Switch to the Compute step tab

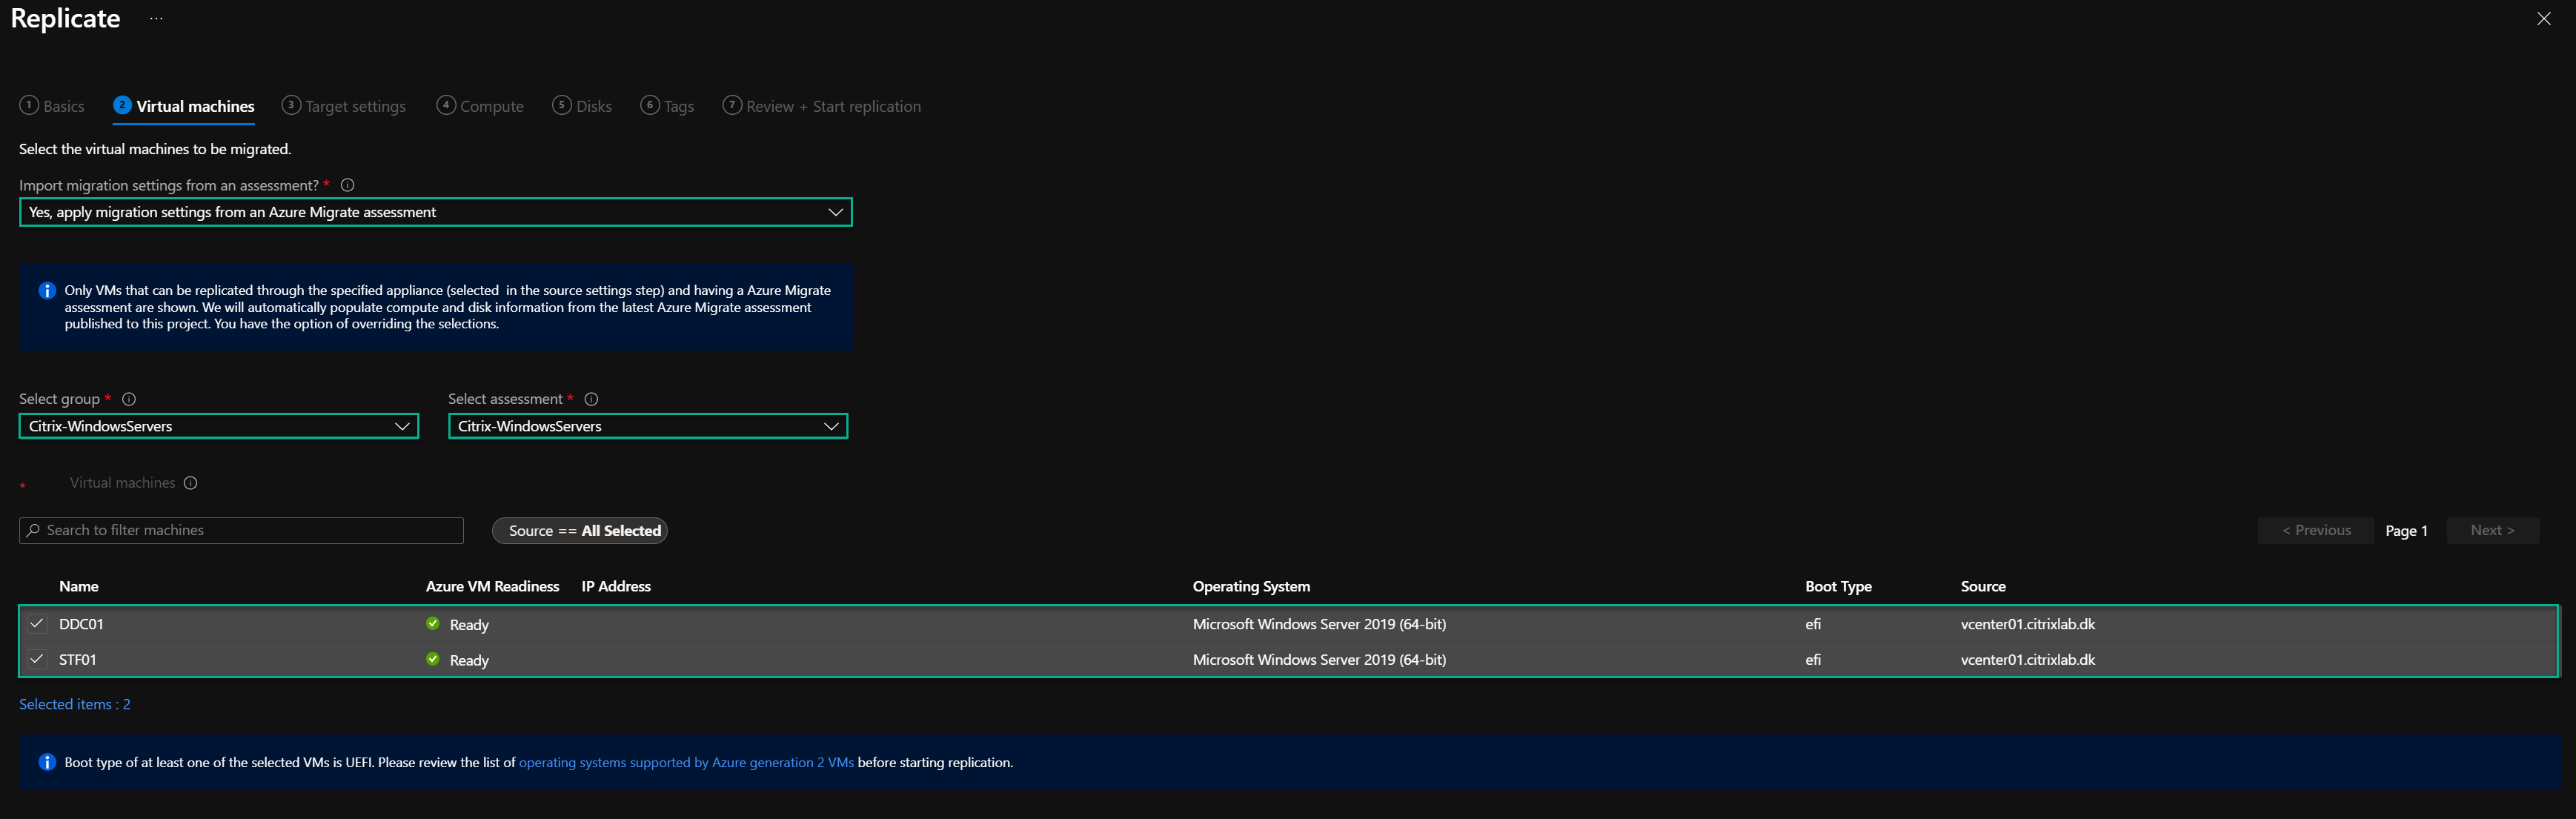click(x=480, y=106)
